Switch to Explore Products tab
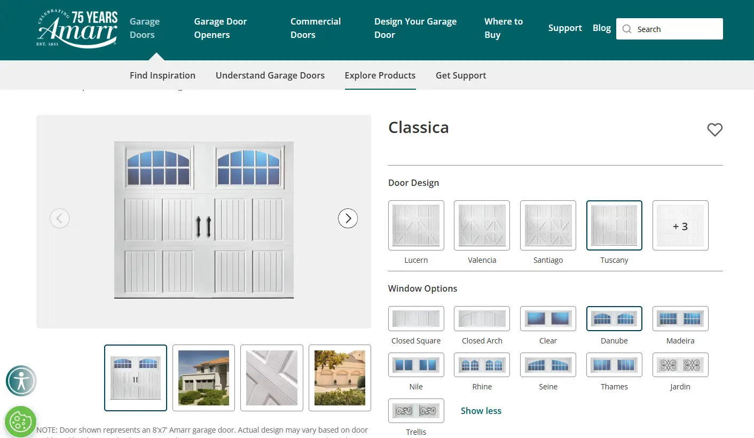Image resolution: width=754 pixels, height=438 pixels. coord(380,75)
